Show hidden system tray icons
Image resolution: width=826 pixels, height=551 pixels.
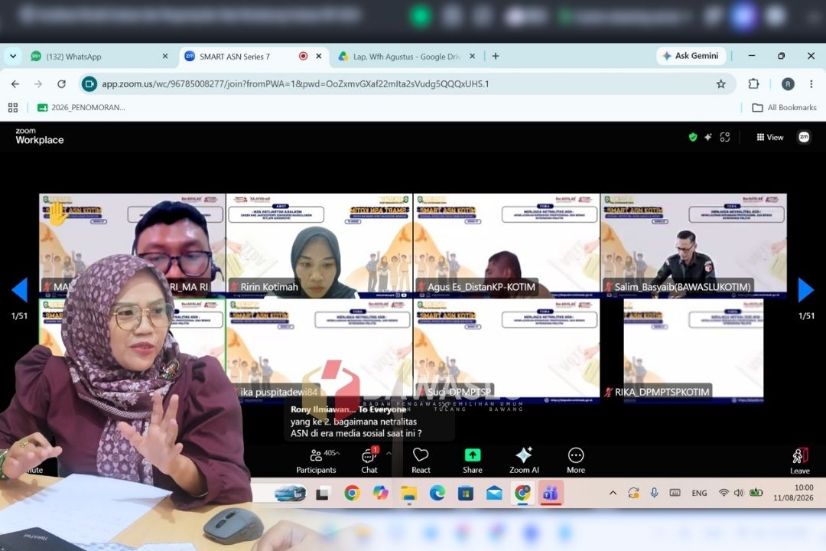tap(613, 493)
